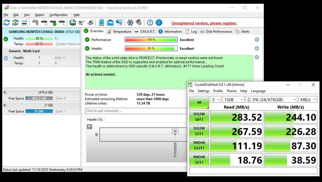
Task: Click the two linked disks toolbar icon
Action: click(x=81, y=22)
